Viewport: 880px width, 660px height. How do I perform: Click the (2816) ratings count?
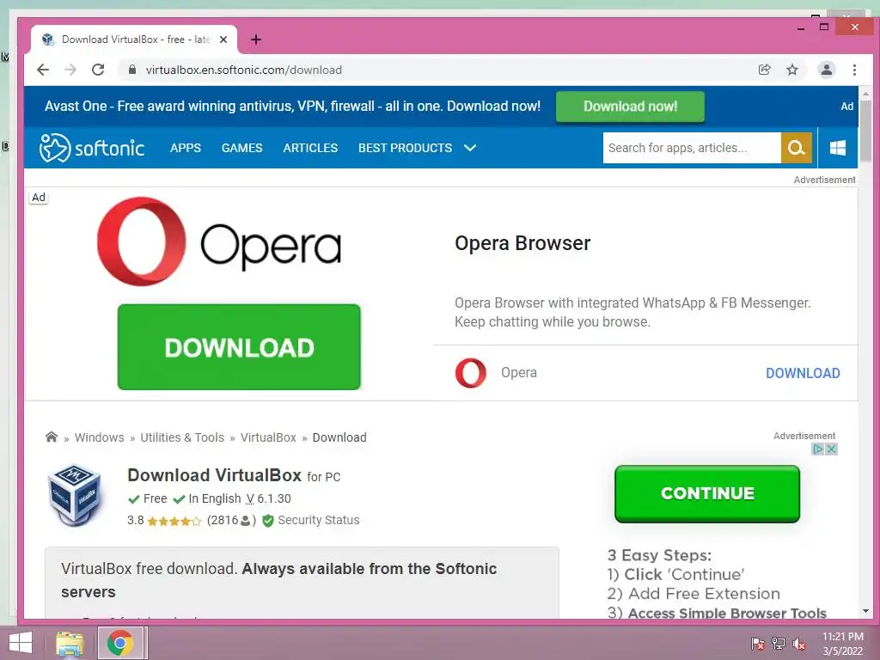[x=231, y=520]
